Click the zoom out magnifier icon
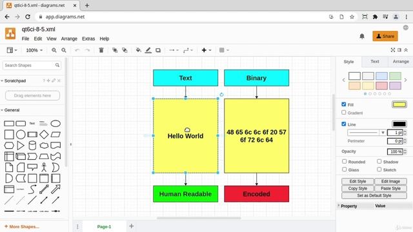The image size is (413, 232). click(x=64, y=50)
